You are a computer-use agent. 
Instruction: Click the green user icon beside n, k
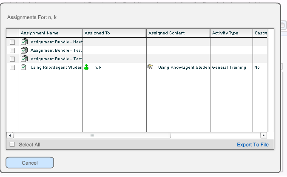click(x=87, y=67)
